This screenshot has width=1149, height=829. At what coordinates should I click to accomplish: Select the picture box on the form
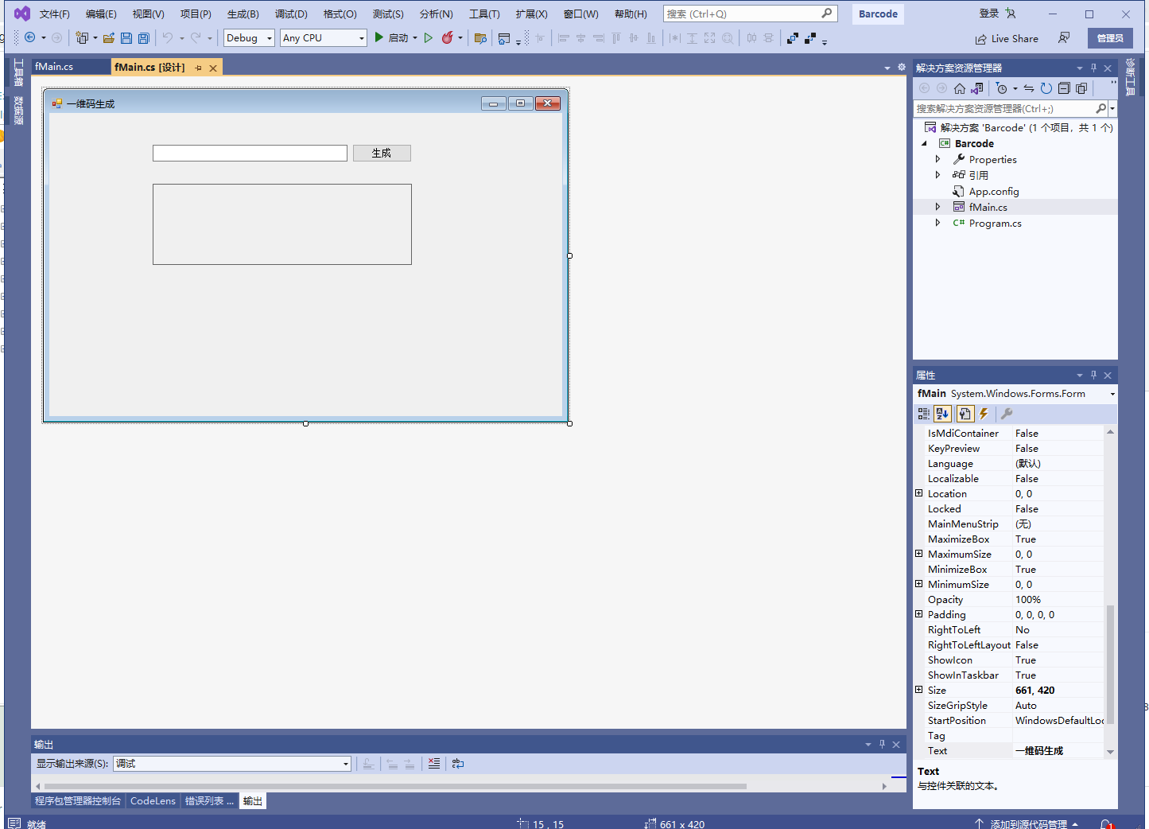click(282, 224)
